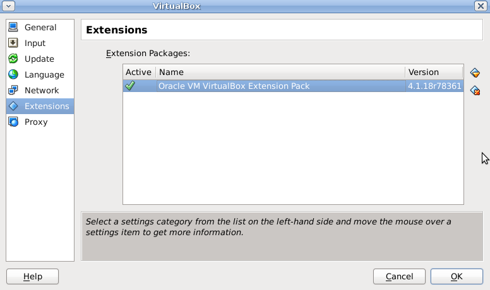This screenshot has height=290, width=490.
Task: Confirm settings with the OK button
Action: coord(457,276)
